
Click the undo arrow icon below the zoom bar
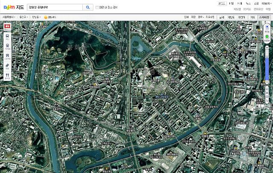pyautogui.click(x=267, y=101)
